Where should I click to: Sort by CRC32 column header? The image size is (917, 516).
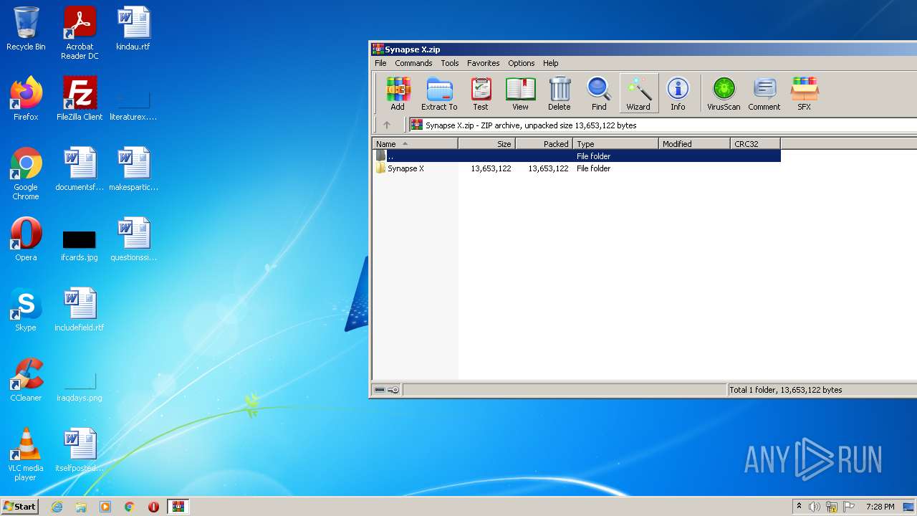tap(755, 143)
